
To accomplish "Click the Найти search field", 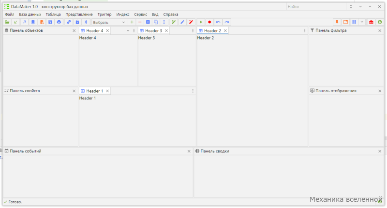I will tap(316, 7).
